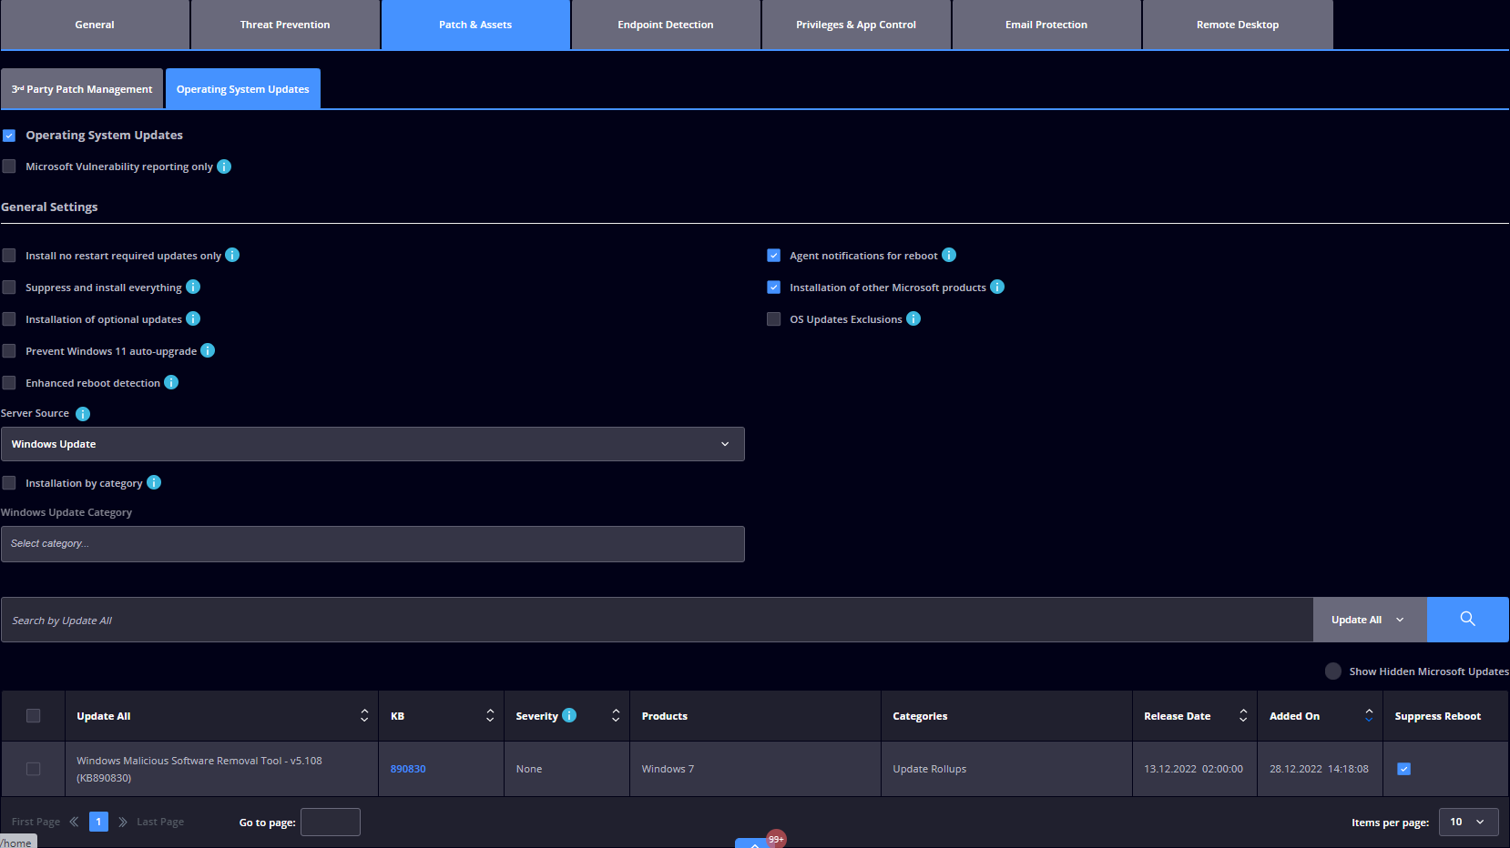Show info for OS Updates Exclusions

913,318
